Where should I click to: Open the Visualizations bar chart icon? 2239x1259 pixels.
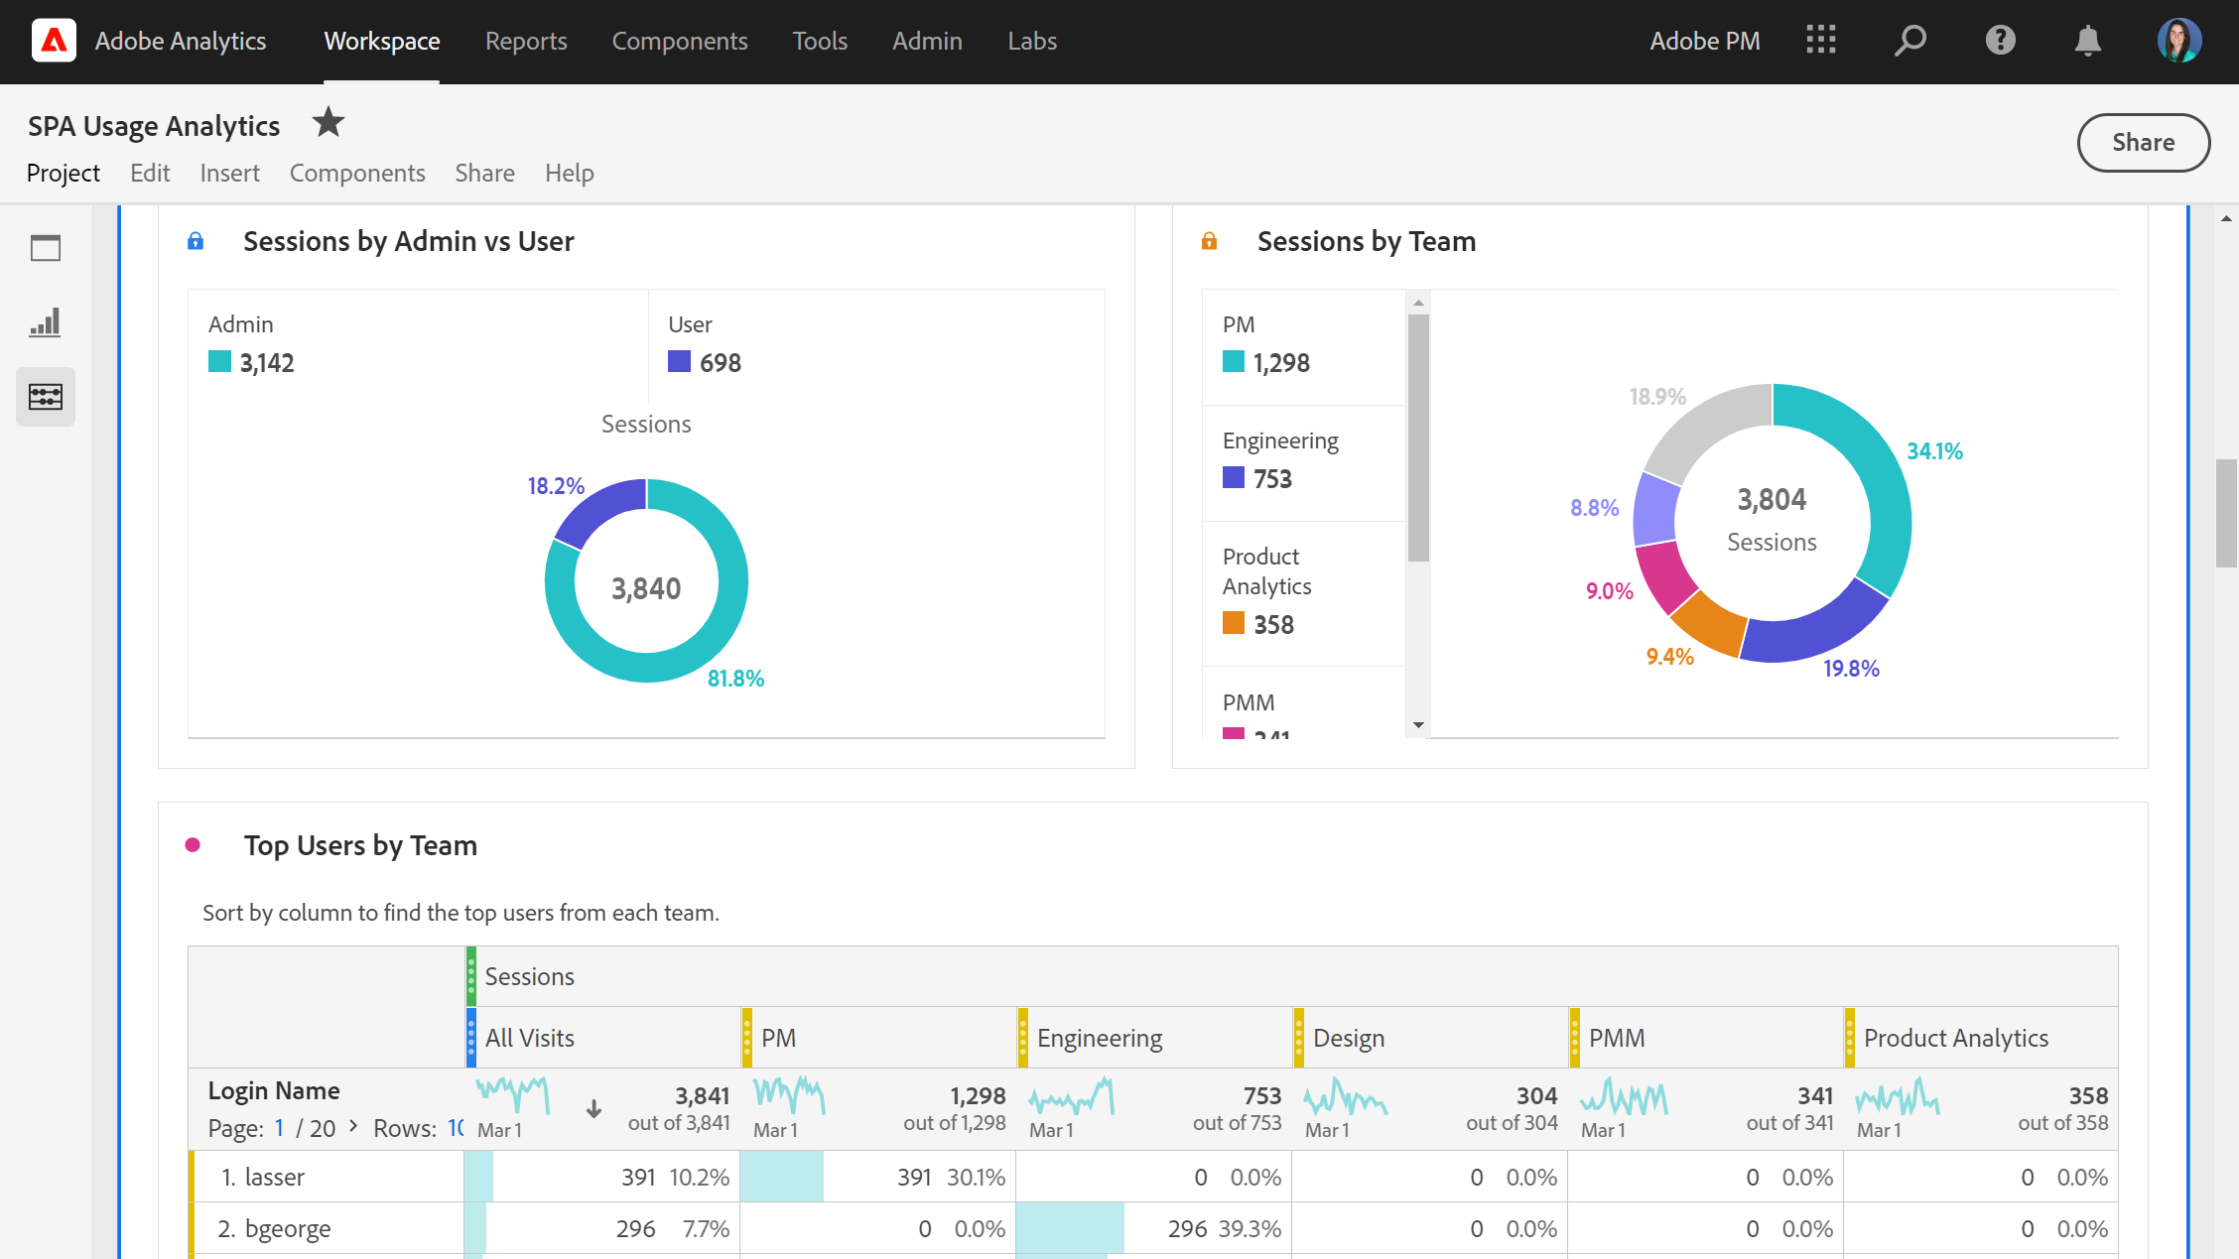pyautogui.click(x=46, y=322)
